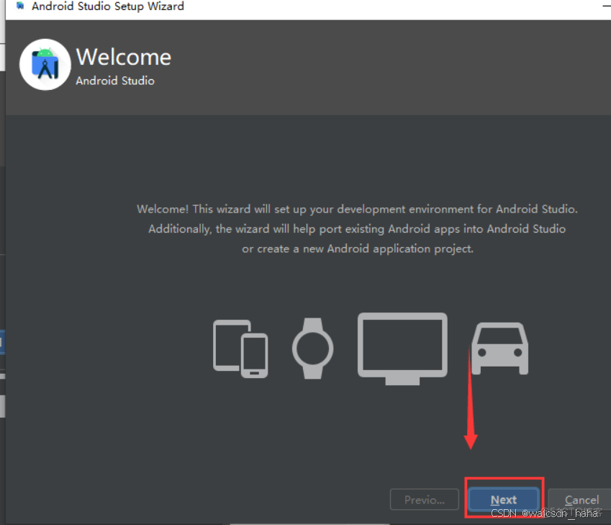The height and width of the screenshot is (525, 611).
Task: Click the minimize control in the title bar
Action: point(607,6)
